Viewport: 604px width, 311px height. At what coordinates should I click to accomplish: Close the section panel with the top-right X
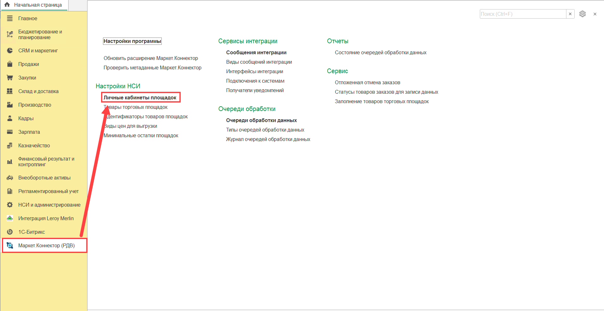click(595, 14)
